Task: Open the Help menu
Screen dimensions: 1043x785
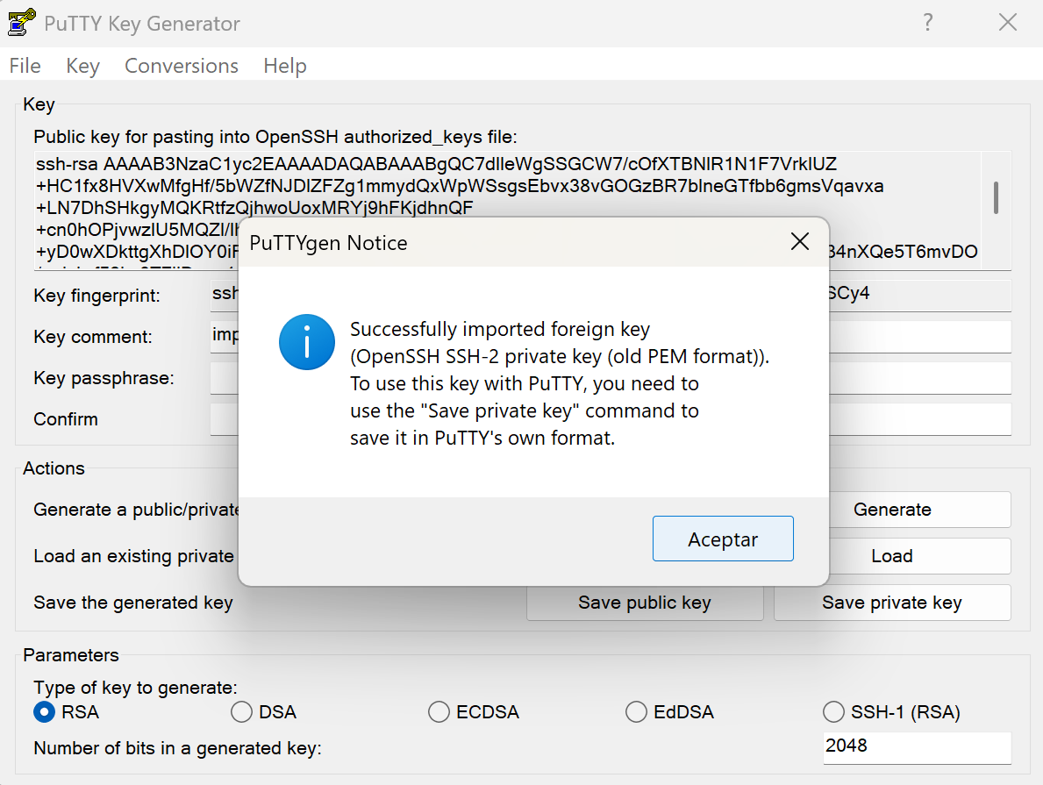Action: click(x=285, y=66)
